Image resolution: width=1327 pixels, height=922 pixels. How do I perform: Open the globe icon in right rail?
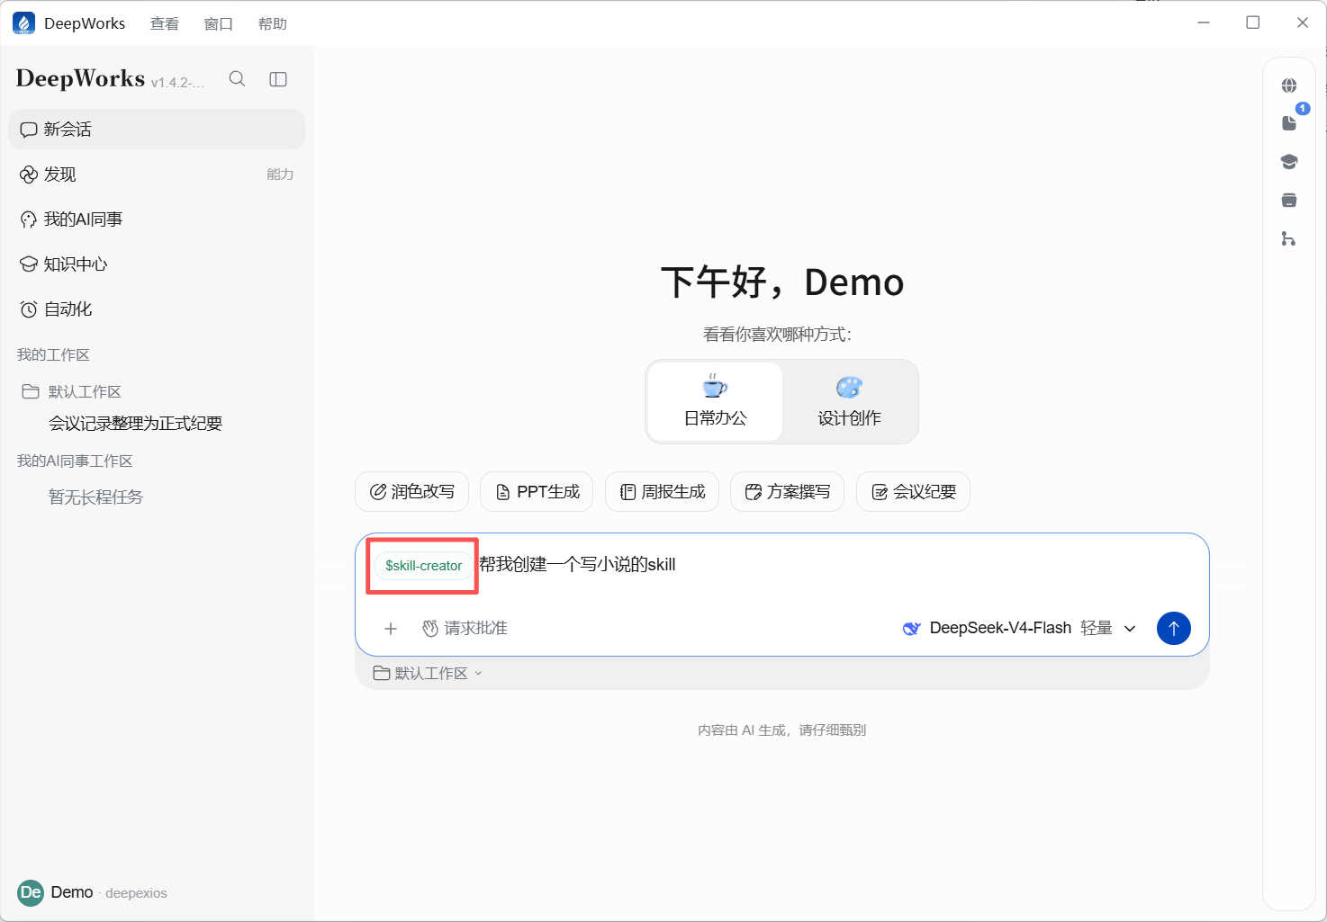[1289, 85]
